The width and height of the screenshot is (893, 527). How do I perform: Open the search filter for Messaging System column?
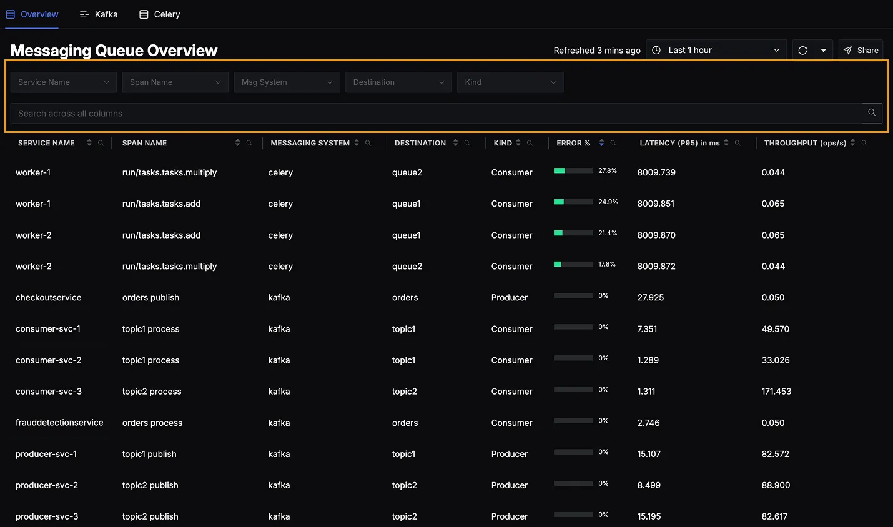tap(368, 143)
